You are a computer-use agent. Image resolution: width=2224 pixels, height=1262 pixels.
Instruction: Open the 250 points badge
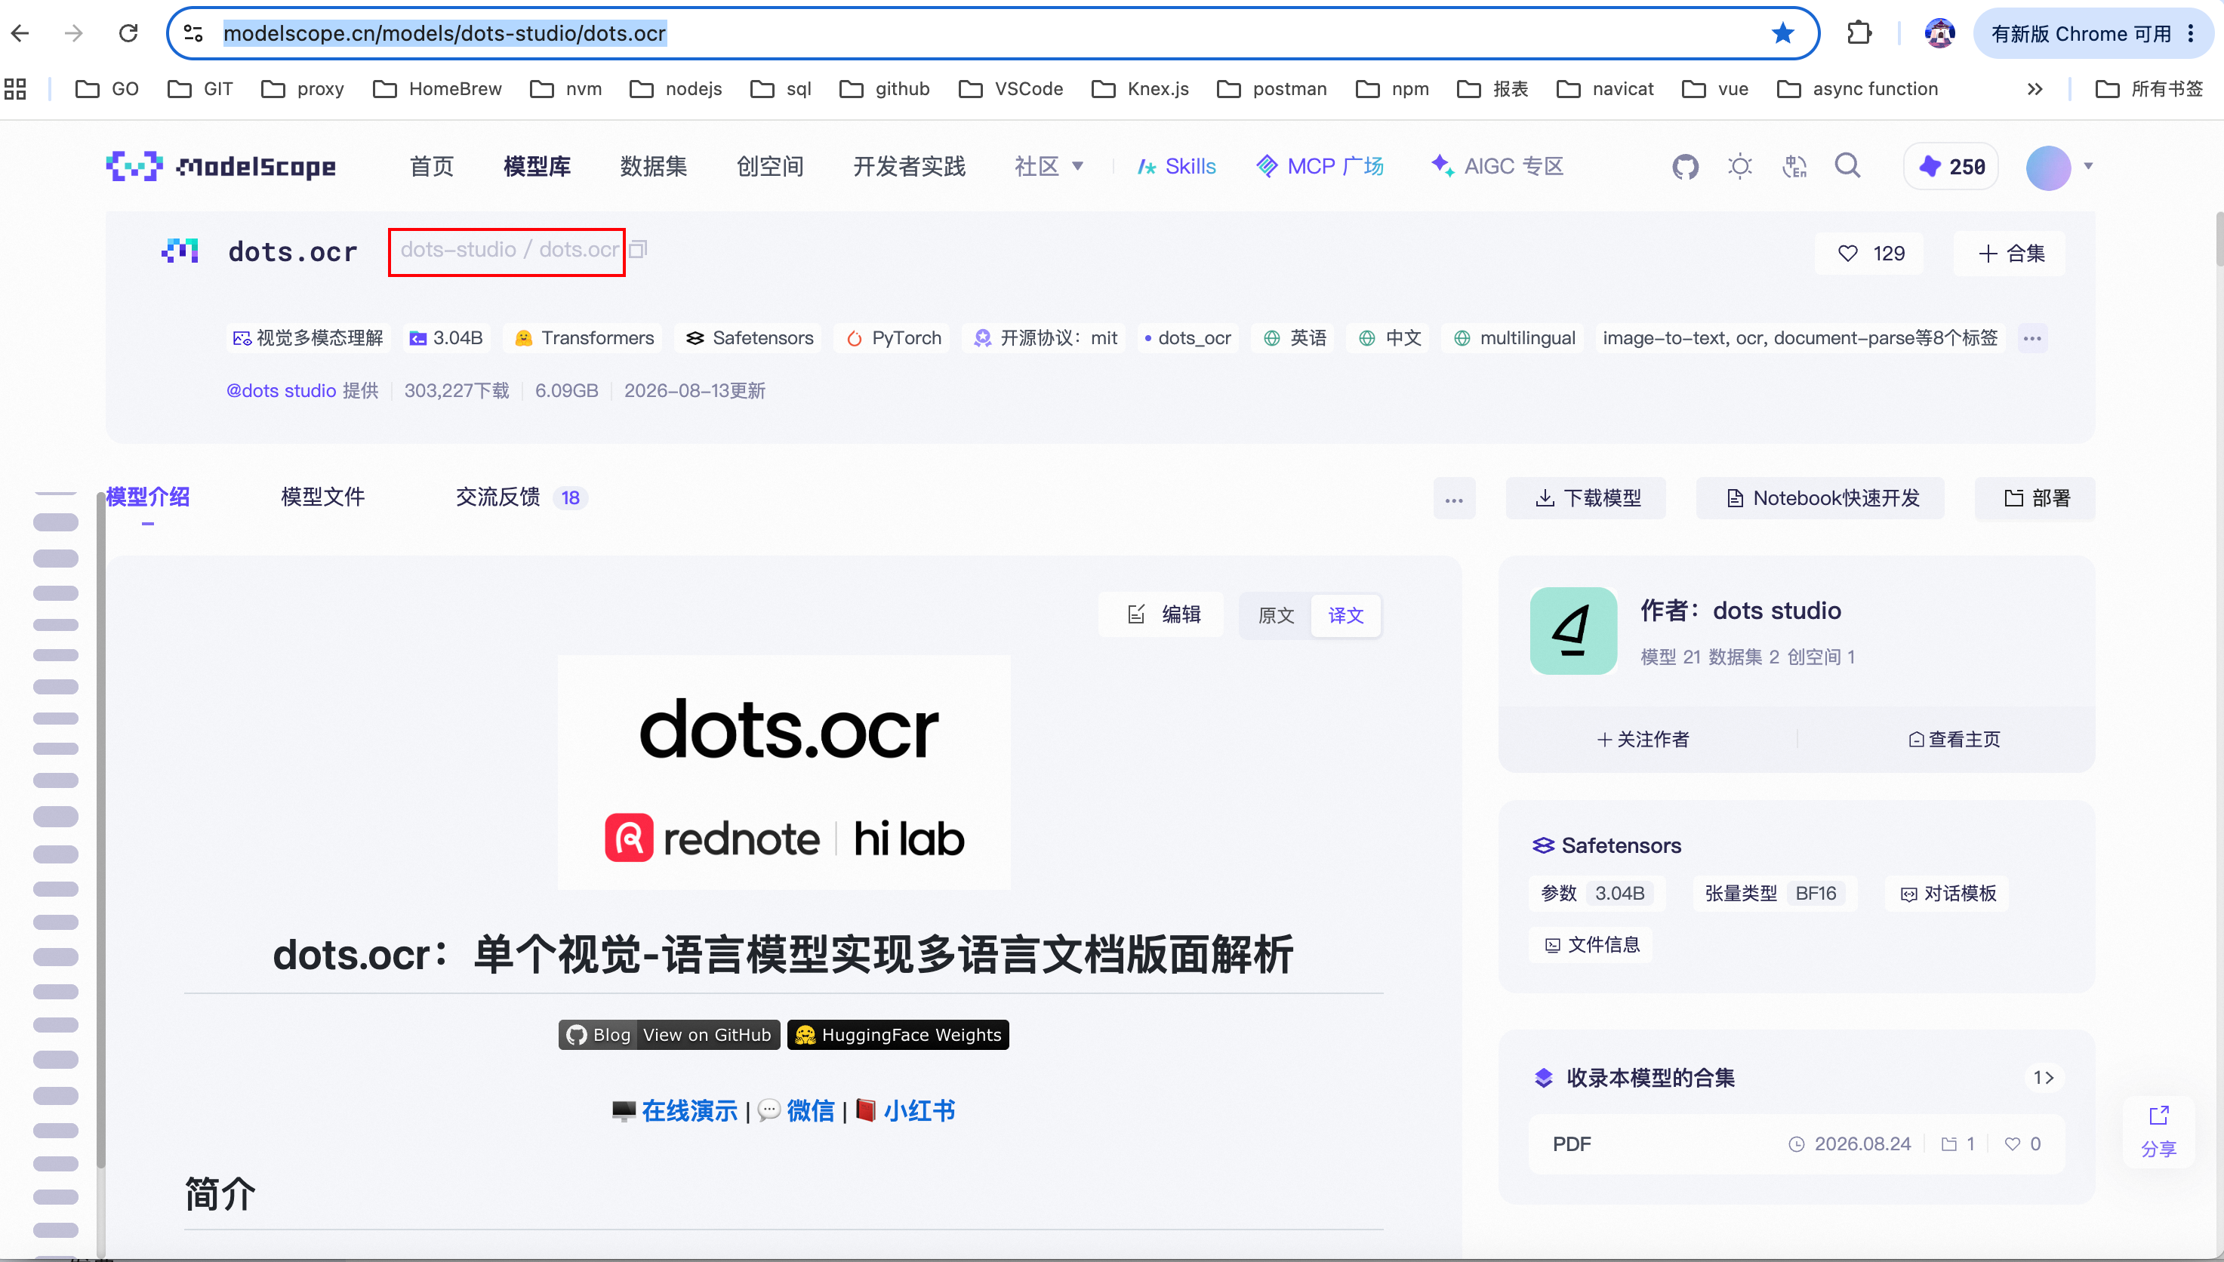click(x=1951, y=165)
